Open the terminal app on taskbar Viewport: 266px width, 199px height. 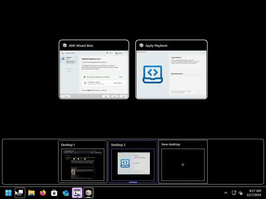[x=77, y=193]
